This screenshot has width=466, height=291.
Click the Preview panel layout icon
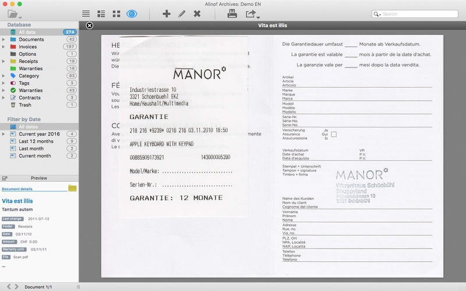coord(5,178)
